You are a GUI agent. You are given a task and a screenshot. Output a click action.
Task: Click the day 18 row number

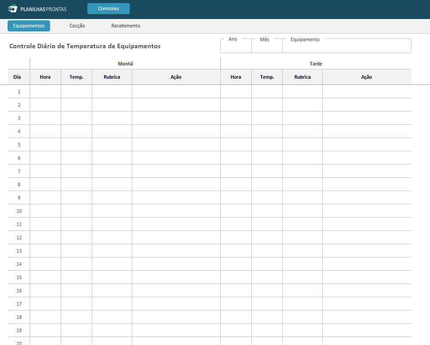(x=19, y=317)
